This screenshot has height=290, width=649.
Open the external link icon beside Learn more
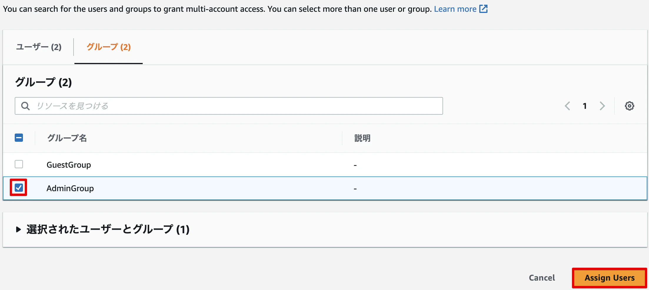point(483,9)
